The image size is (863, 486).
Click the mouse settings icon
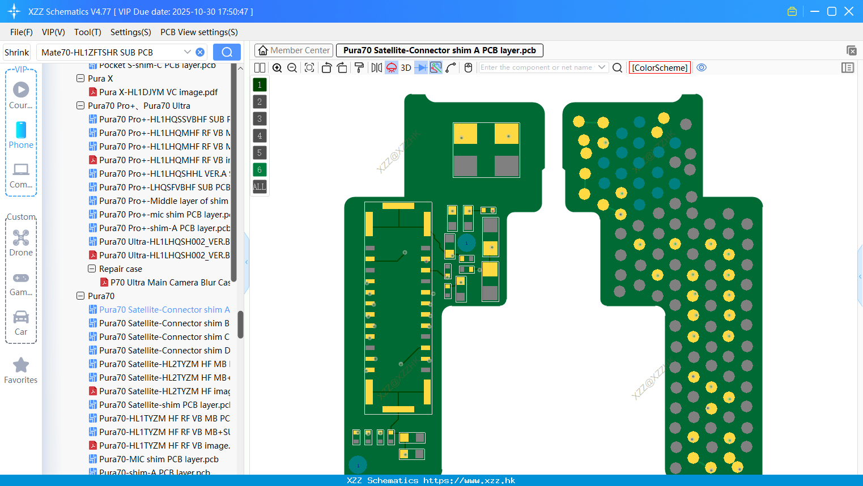coord(468,67)
